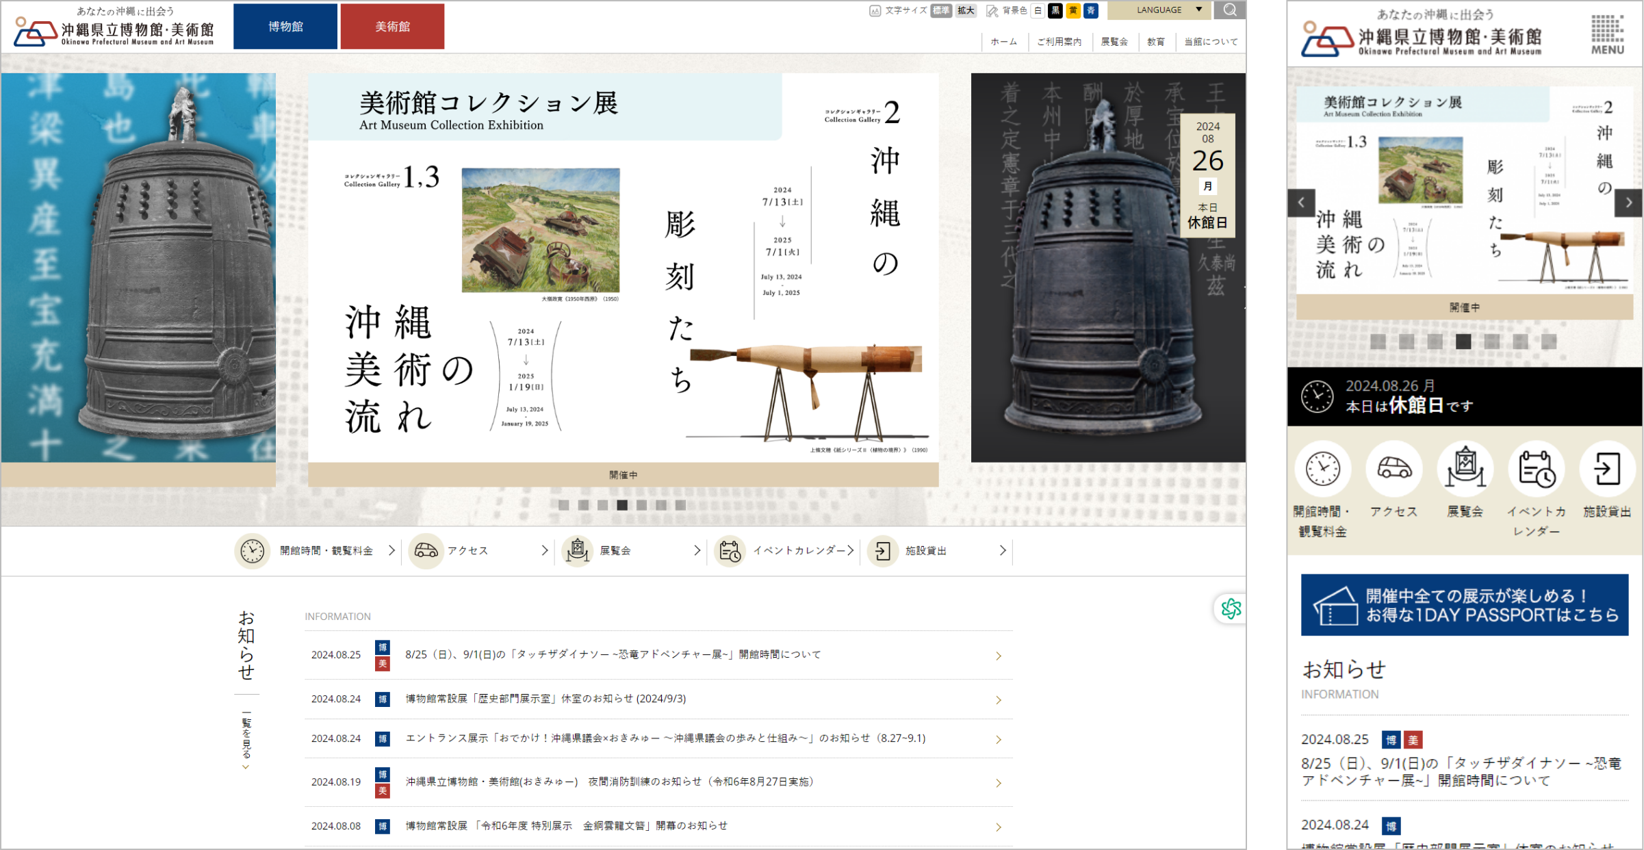Select the first carousel dot on desktop

(x=563, y=505)
